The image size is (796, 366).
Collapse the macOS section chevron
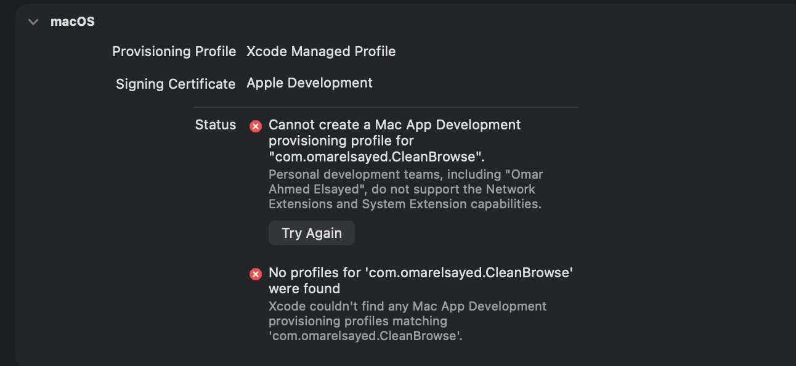(33, 22)
